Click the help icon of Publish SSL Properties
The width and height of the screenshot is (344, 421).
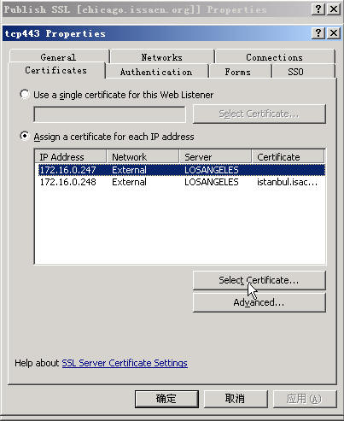point(318,9)
